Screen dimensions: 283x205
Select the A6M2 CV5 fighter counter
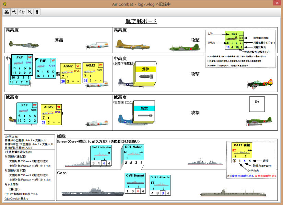[x=93, y=73]
